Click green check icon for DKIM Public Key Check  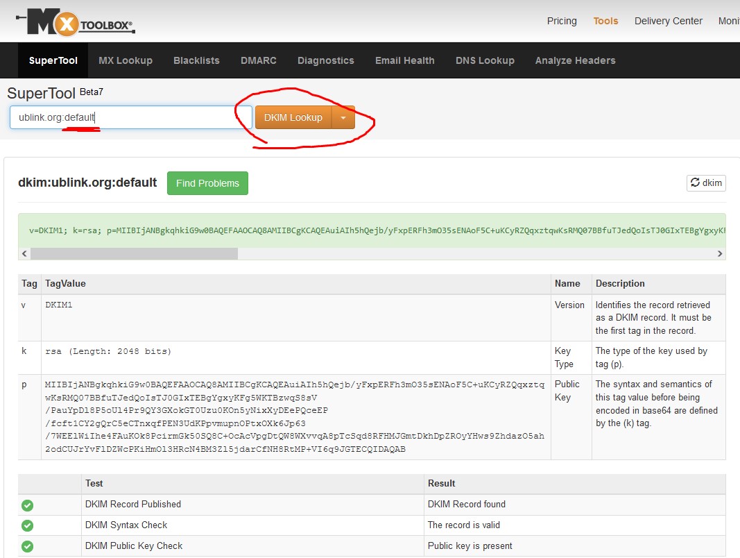[x=27, y=546]
